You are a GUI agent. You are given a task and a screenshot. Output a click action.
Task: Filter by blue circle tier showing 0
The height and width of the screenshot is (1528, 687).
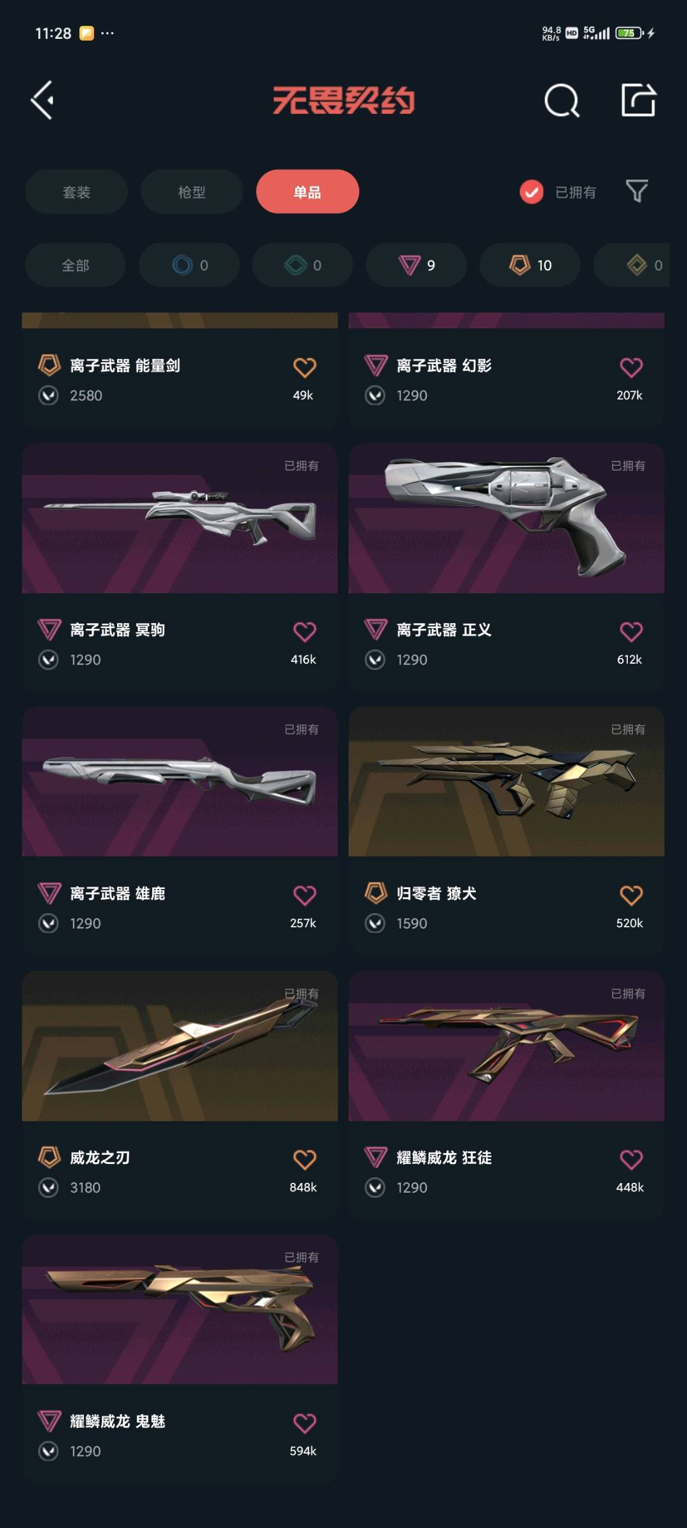pos(190,265)
